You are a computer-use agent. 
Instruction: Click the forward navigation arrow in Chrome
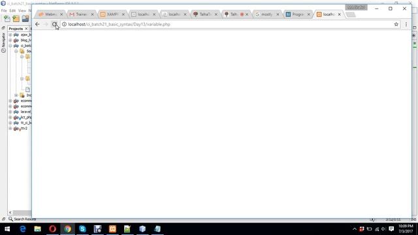[46, 24]
